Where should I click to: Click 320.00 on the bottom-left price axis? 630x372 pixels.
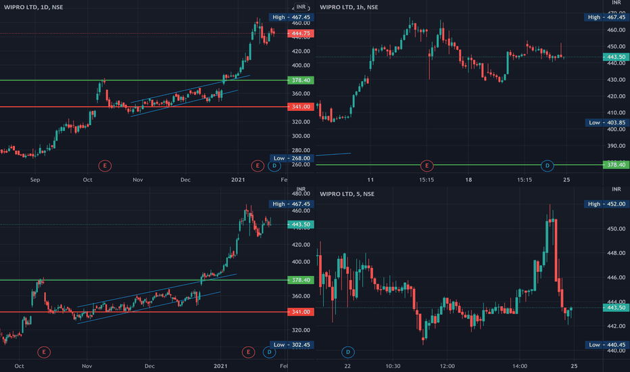click(301, 330)
